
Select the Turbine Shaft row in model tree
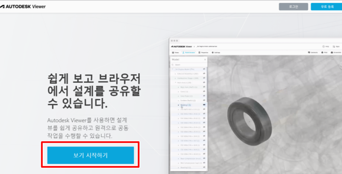[189, 101]
